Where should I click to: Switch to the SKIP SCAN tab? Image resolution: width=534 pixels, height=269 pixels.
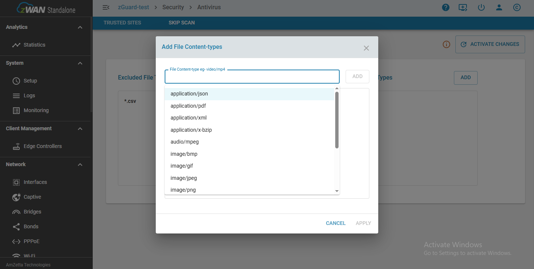[182, 23]
